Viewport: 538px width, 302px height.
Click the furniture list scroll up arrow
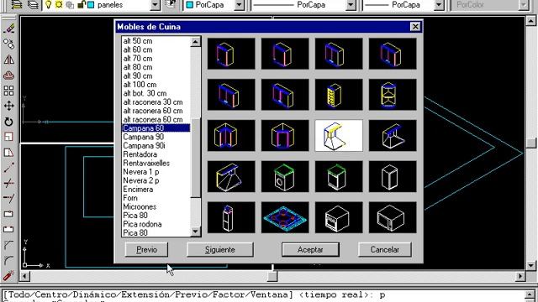[x=195, y=42]
